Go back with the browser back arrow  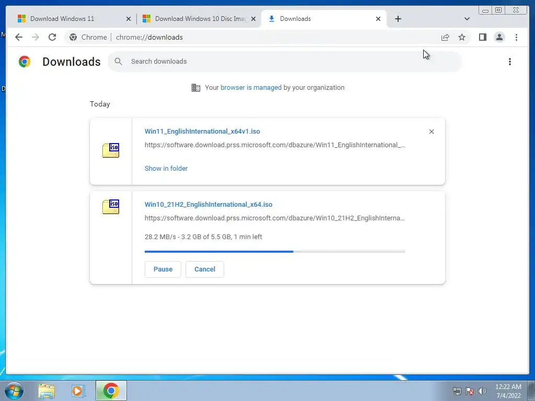tap(19, 37)
